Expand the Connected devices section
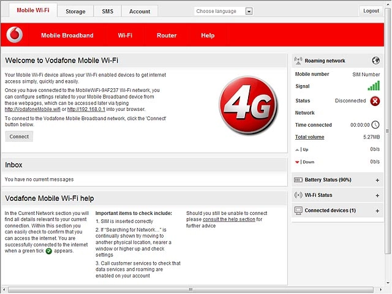The image size is (392, 294). [x=377, y=211]
